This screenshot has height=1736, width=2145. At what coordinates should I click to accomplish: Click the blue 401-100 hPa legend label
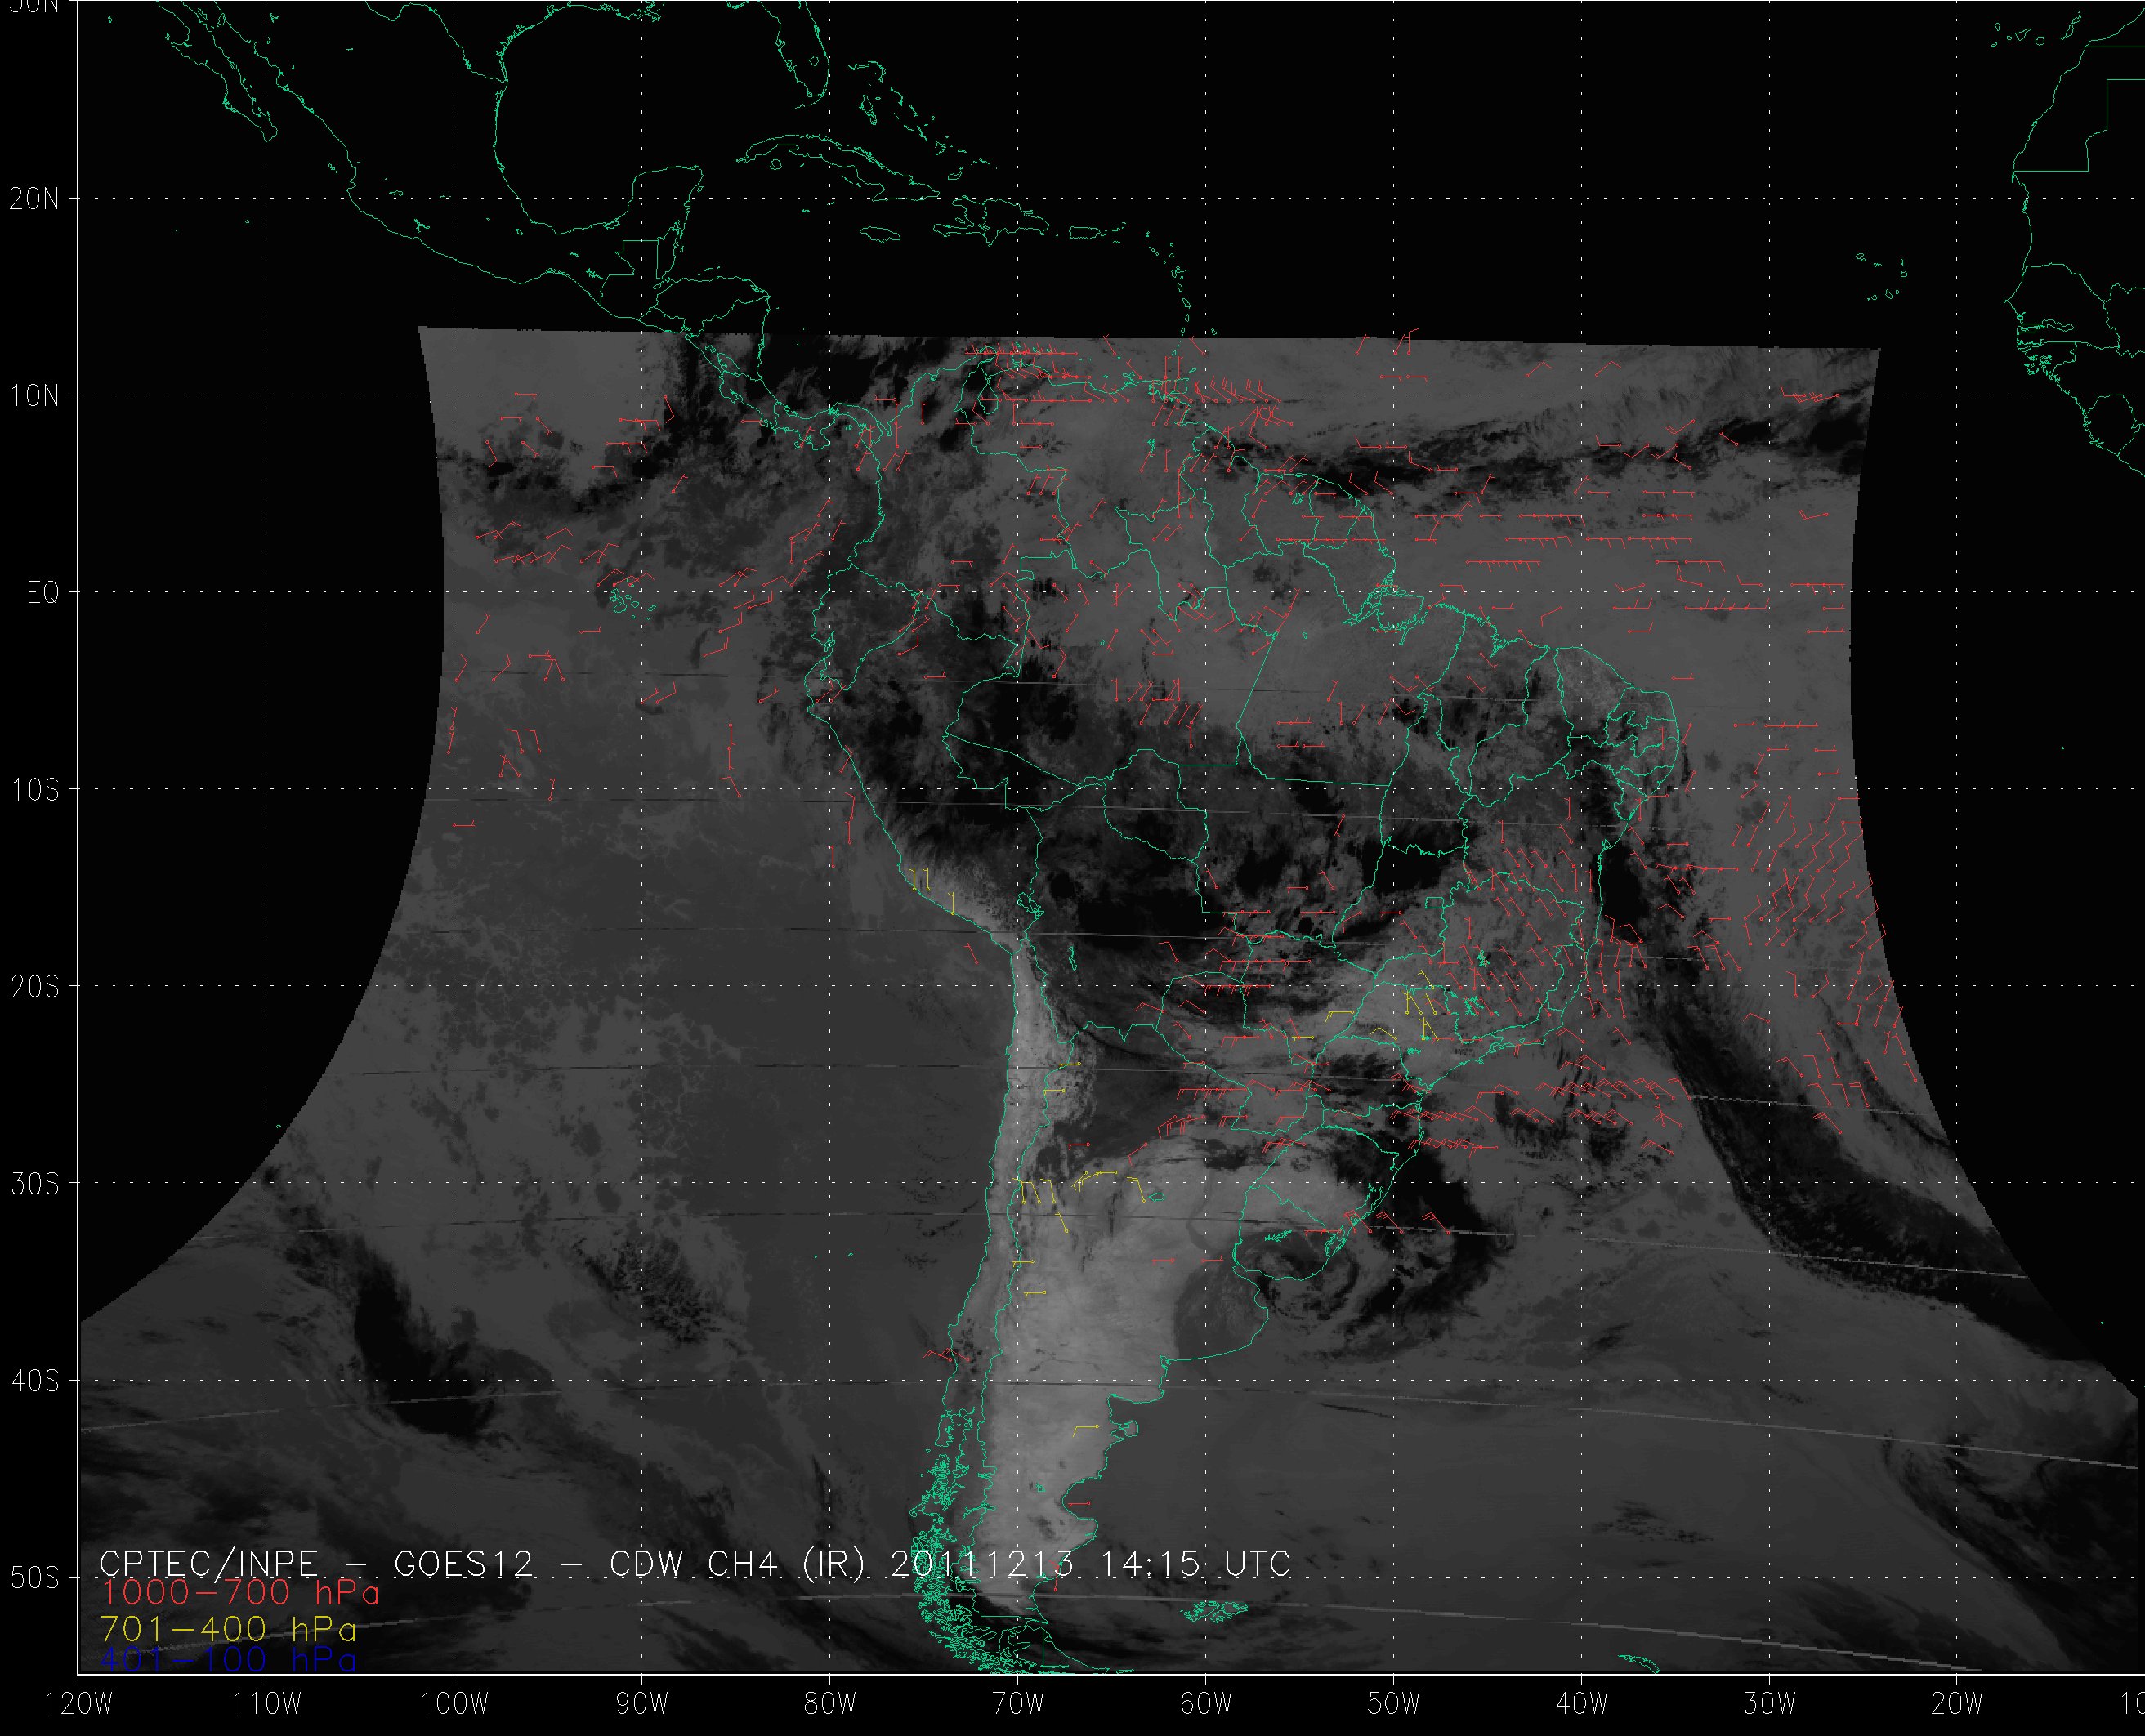tap(228, 1661)
